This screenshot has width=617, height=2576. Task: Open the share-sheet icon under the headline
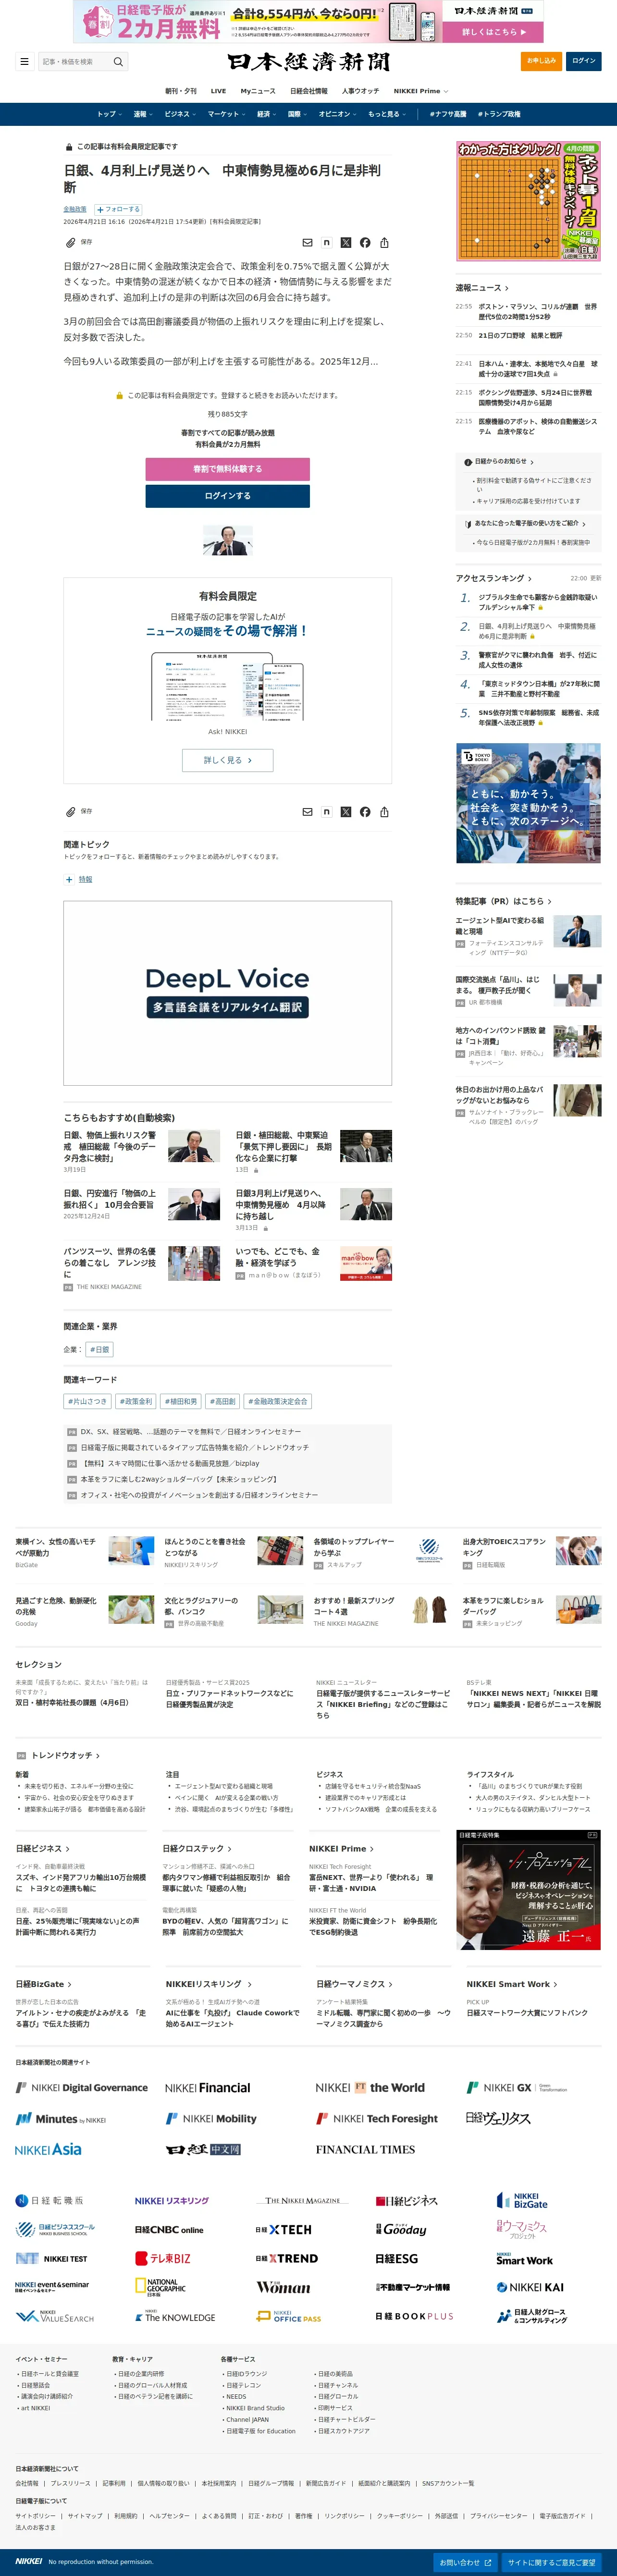[384, 242]
